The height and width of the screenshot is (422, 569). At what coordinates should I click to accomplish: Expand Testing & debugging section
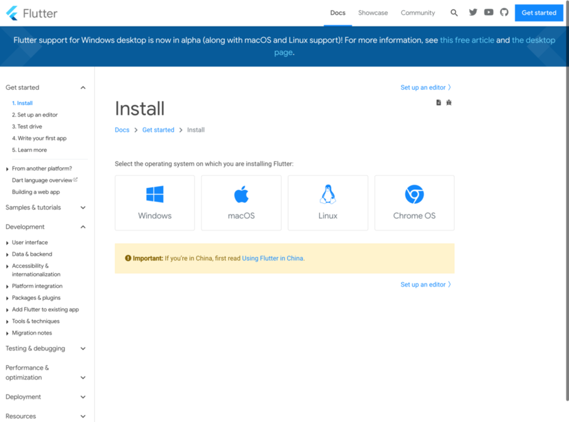tap(83, 349)
